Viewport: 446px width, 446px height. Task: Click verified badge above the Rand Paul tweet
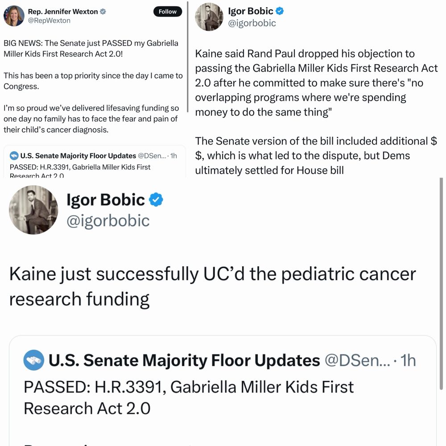point(280,11)
